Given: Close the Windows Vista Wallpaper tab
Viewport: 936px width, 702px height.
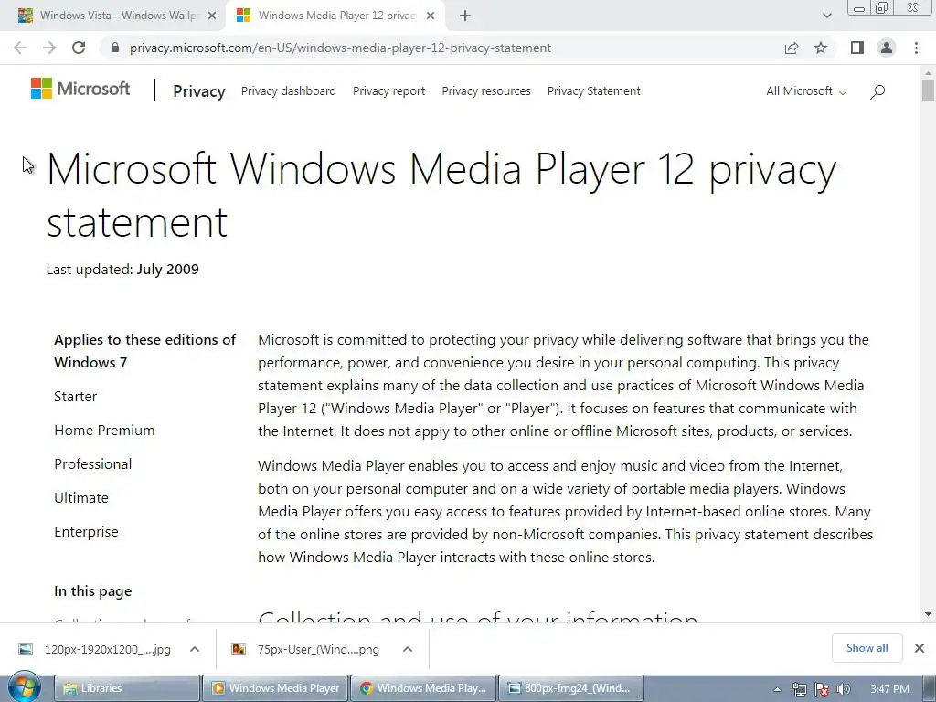Looking at the screenshot, I should 212,16.
